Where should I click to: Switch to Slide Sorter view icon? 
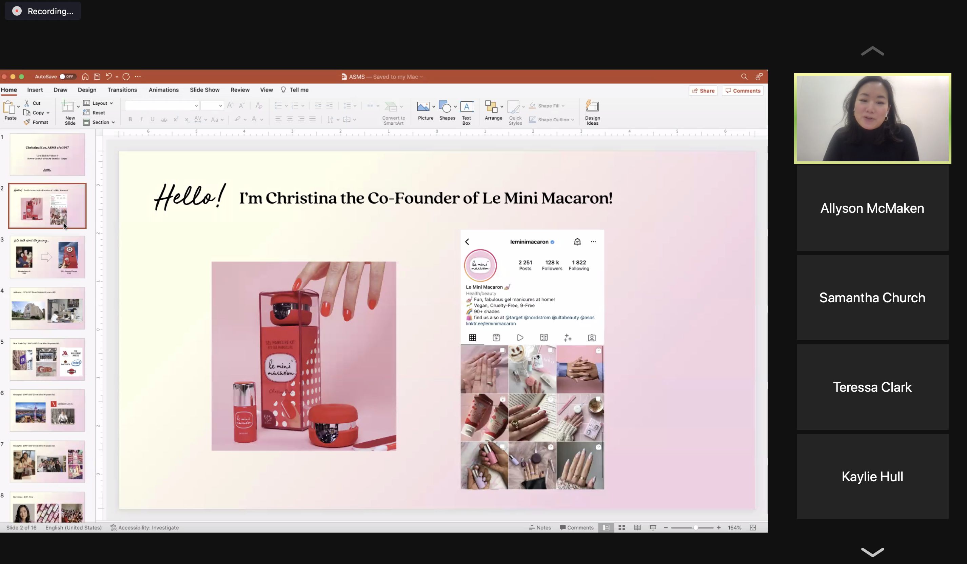[621, 527]
